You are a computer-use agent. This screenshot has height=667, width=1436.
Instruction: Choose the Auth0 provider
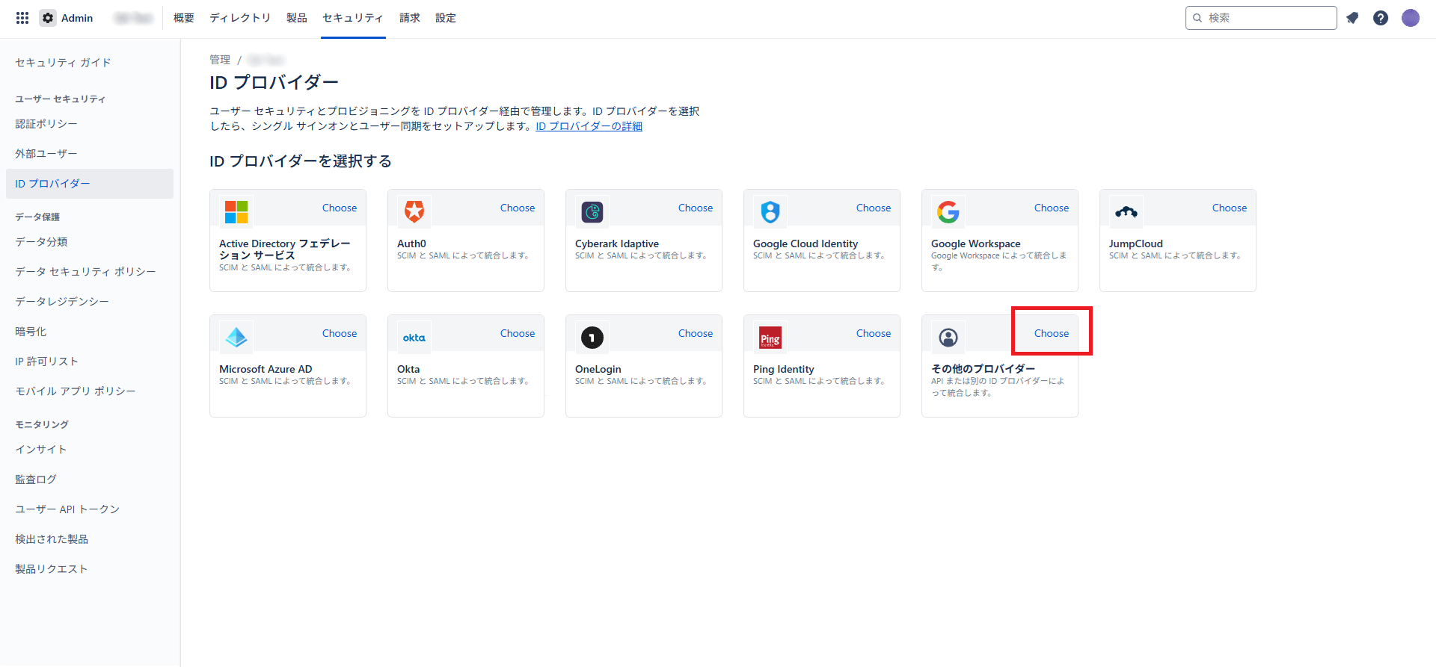pos(518,208)
